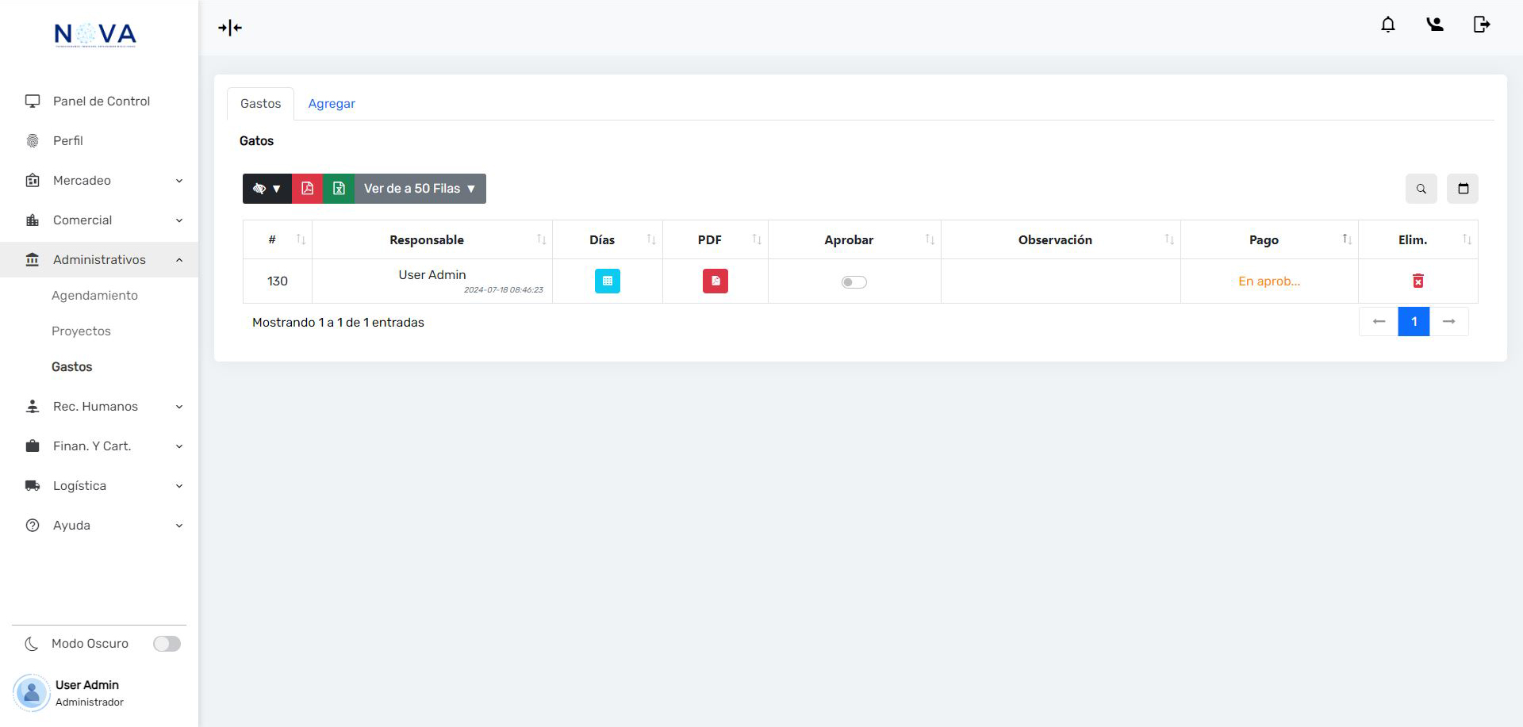
Task: Open days grid for expense 130
Action: [607, 281]
